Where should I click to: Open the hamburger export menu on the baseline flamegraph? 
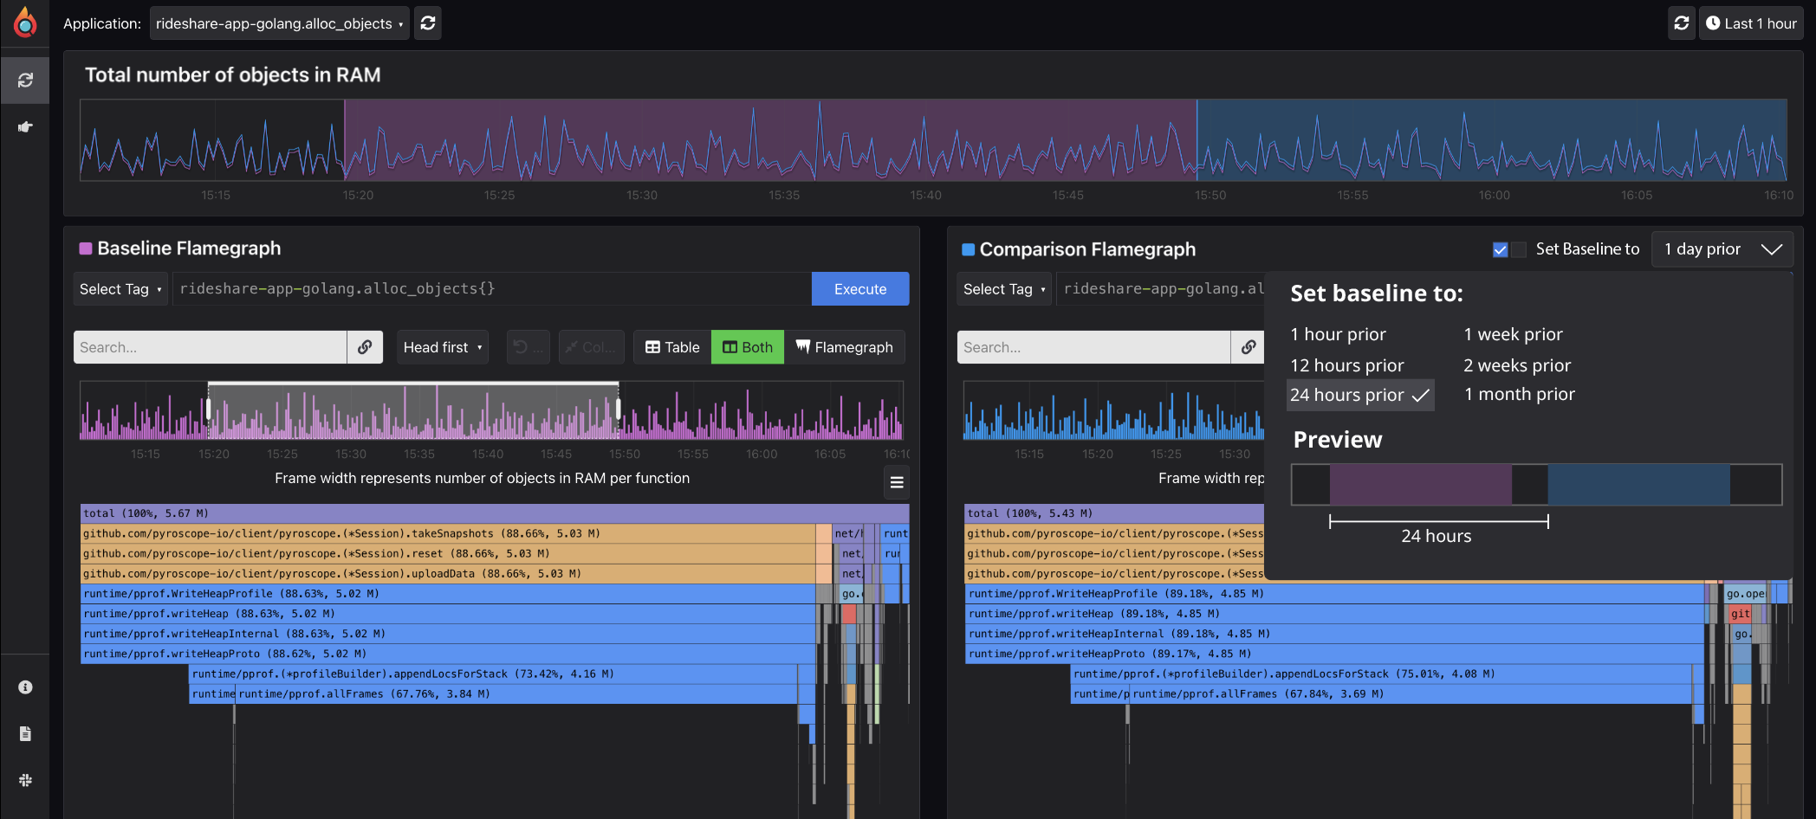(x=897, y=482)
